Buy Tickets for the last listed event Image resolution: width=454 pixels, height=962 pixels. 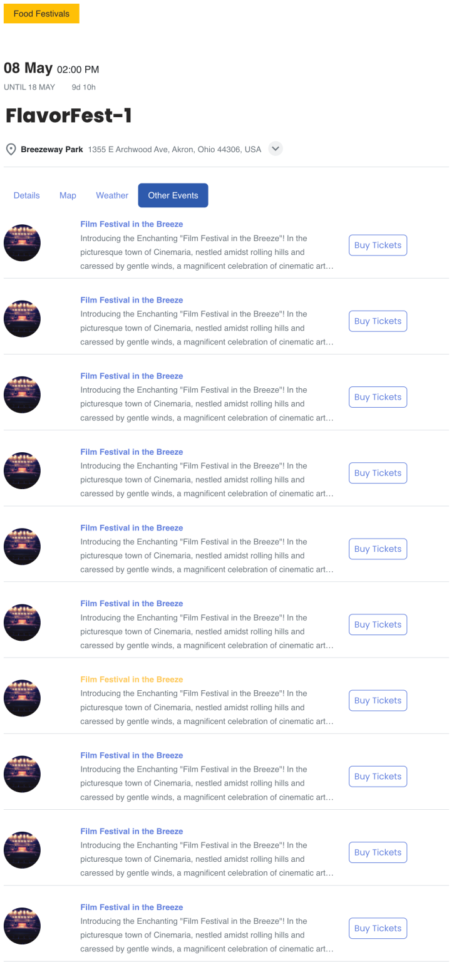378,928
